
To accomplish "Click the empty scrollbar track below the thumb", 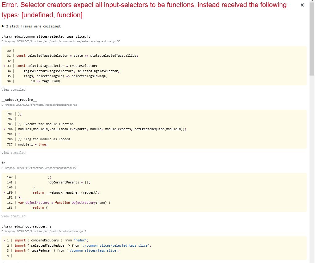I will (x=312, y=170).
